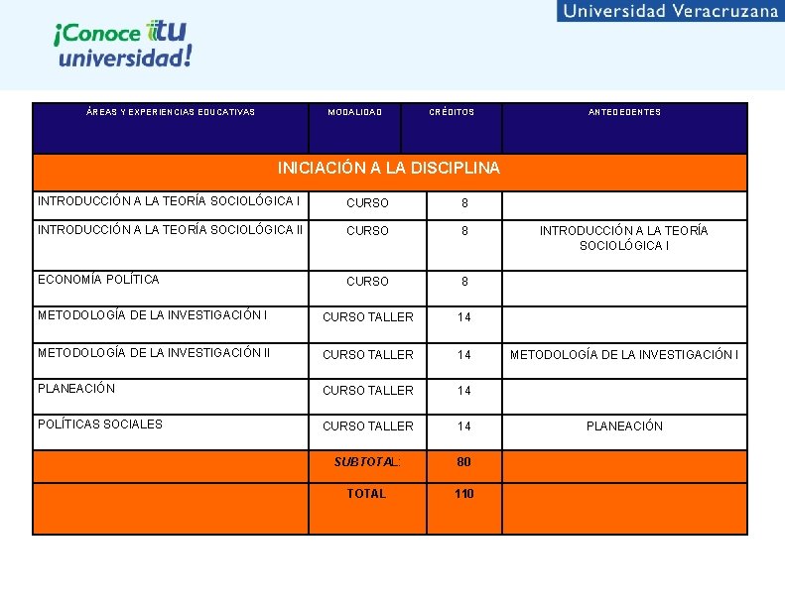Click CURSO TALLER in Políticas Sociales row
This screenshot has height=607, width=785.
coord(368,426)
